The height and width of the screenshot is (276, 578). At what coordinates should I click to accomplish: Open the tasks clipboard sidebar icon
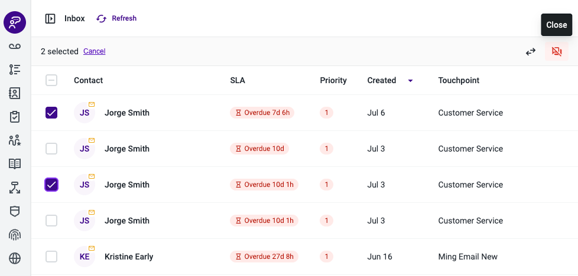(15, 117)
